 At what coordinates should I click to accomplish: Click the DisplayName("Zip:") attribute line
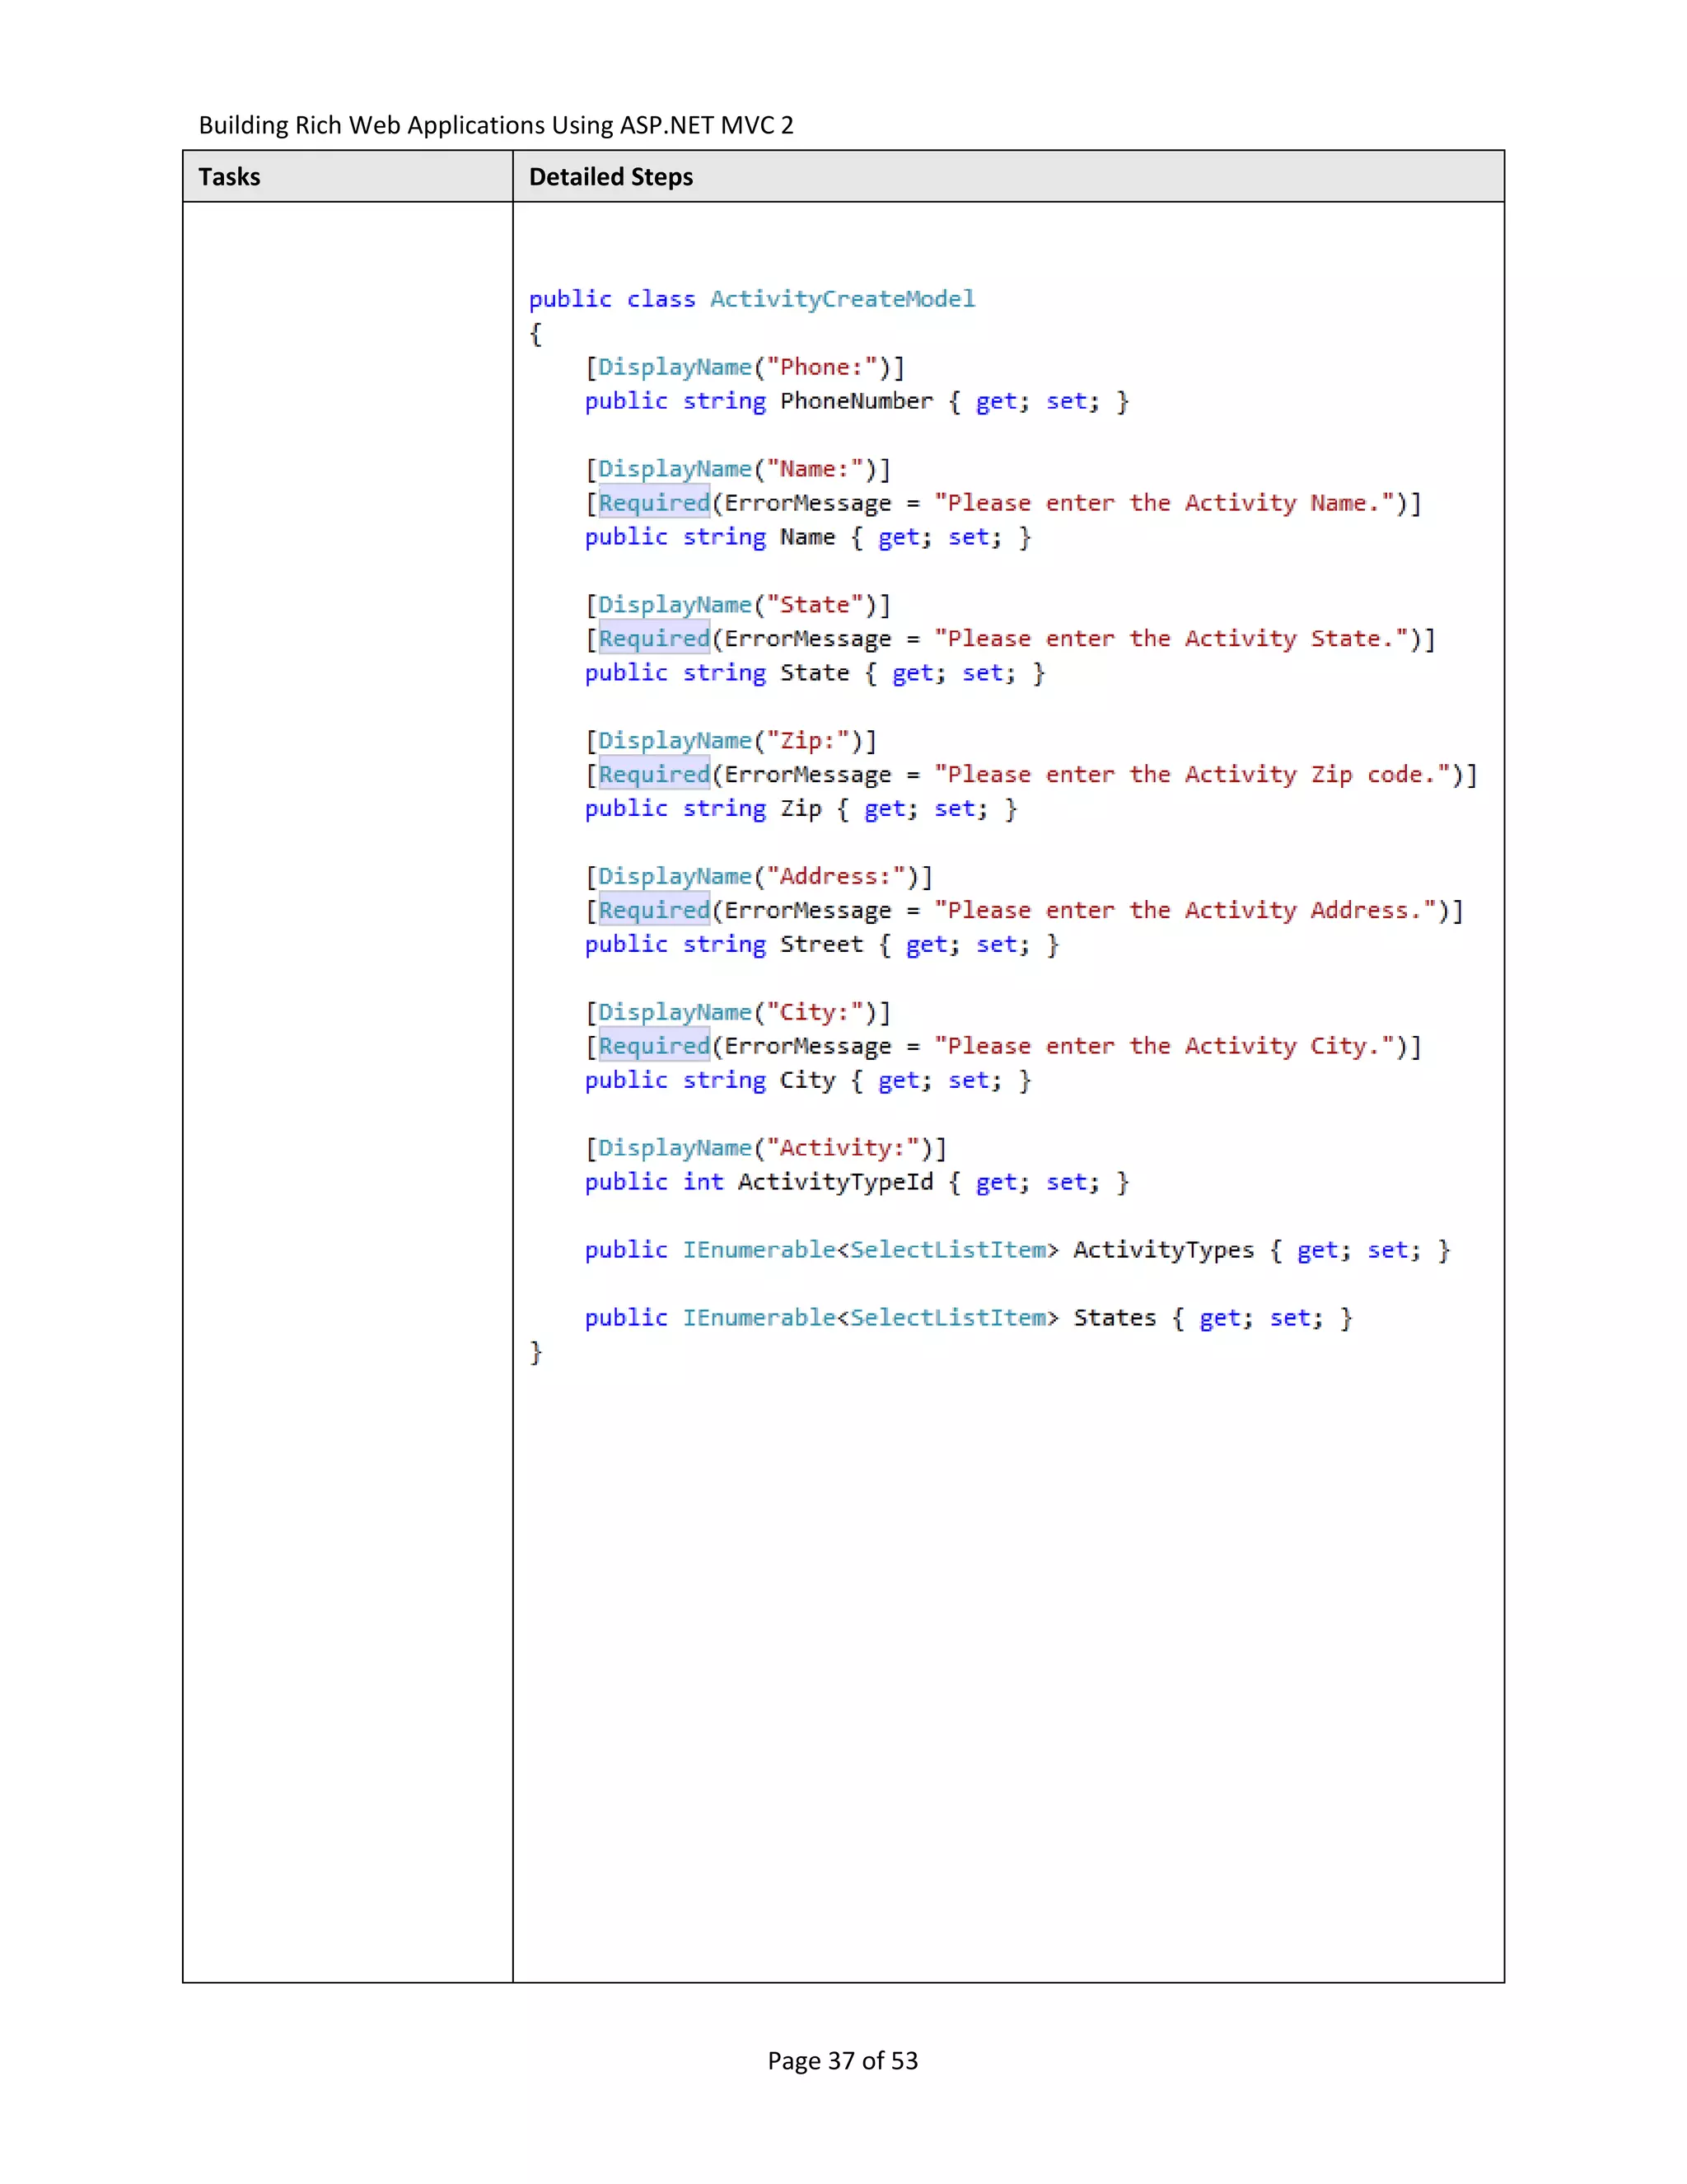(731, 741)
